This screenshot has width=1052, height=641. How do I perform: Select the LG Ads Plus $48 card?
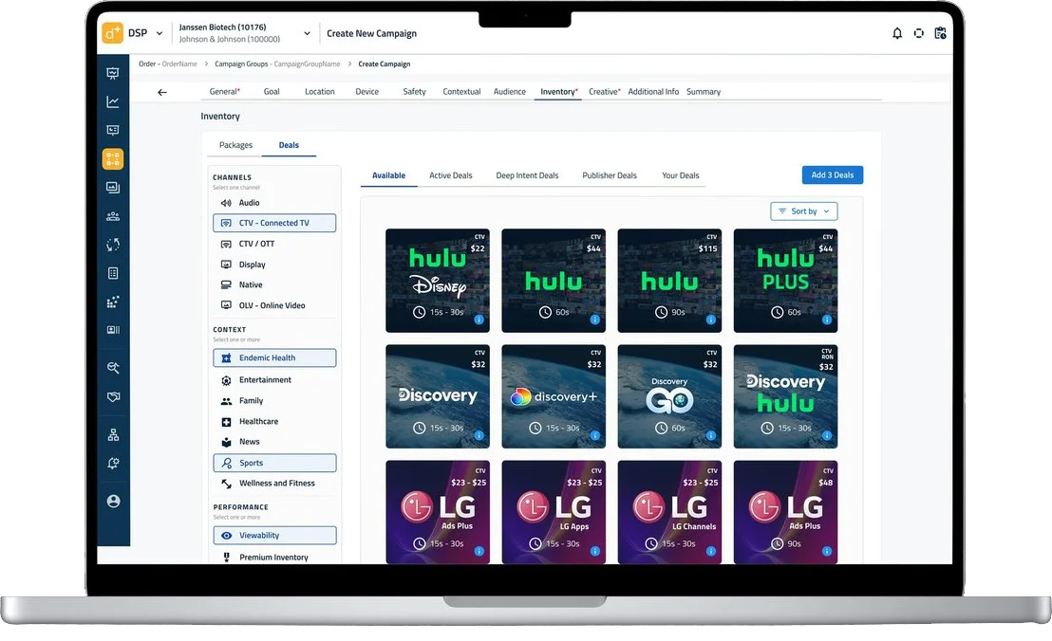[x=785, y=512]
